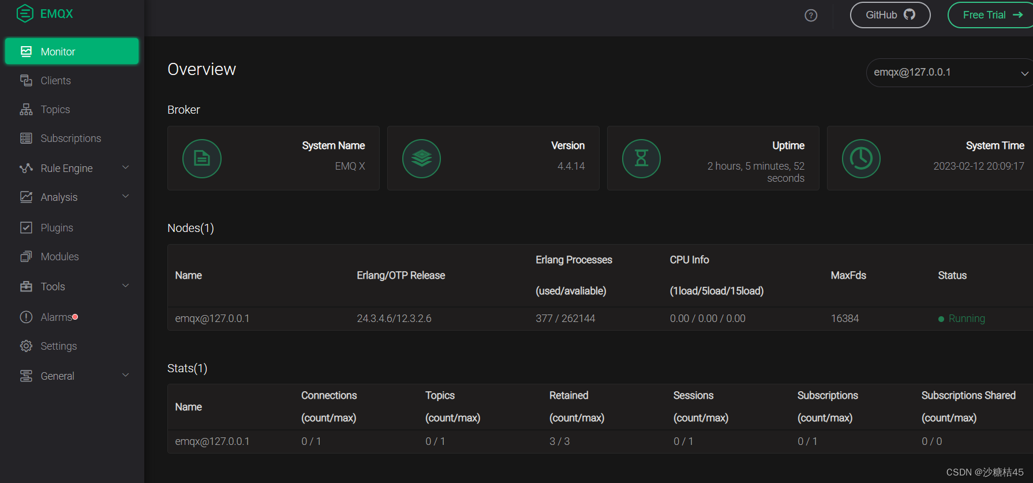
Task: Click the red Alarms notification dot
Action: tap(75, 317)
